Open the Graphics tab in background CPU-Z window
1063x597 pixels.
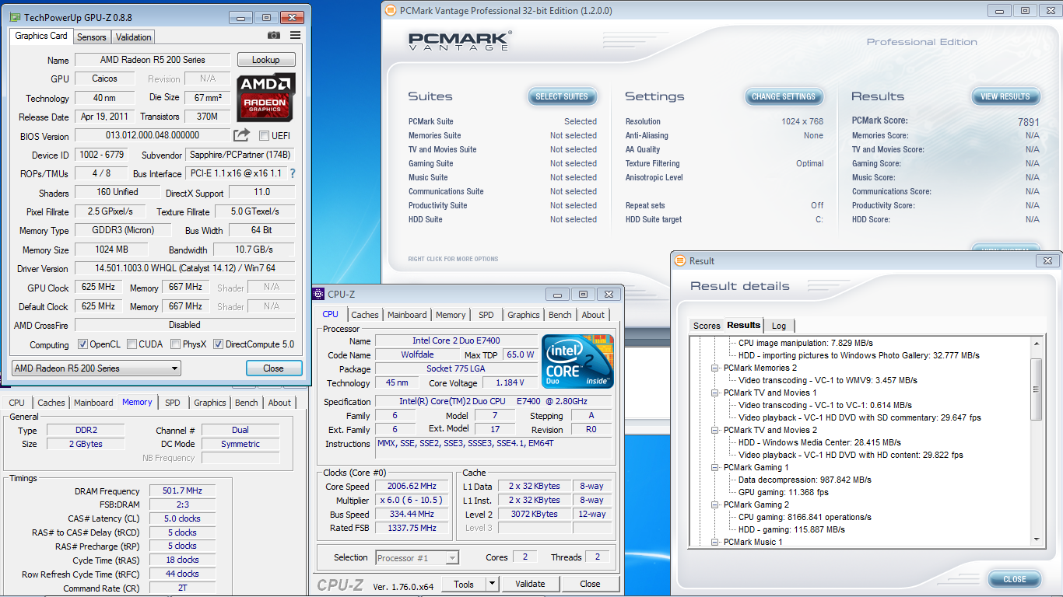coord(210,403)
